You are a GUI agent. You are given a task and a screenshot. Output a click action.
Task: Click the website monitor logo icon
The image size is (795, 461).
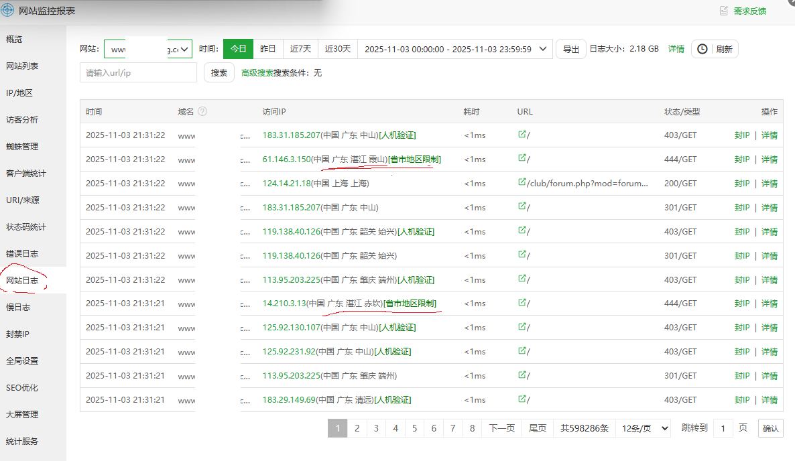point(8,11)
